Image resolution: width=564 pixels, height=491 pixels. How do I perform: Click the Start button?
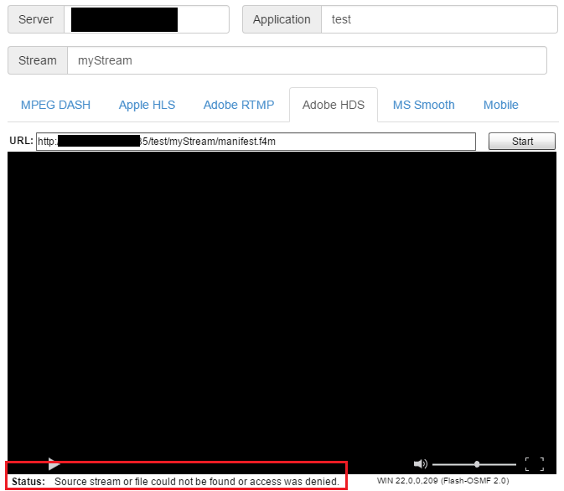[x=522, y=141]
